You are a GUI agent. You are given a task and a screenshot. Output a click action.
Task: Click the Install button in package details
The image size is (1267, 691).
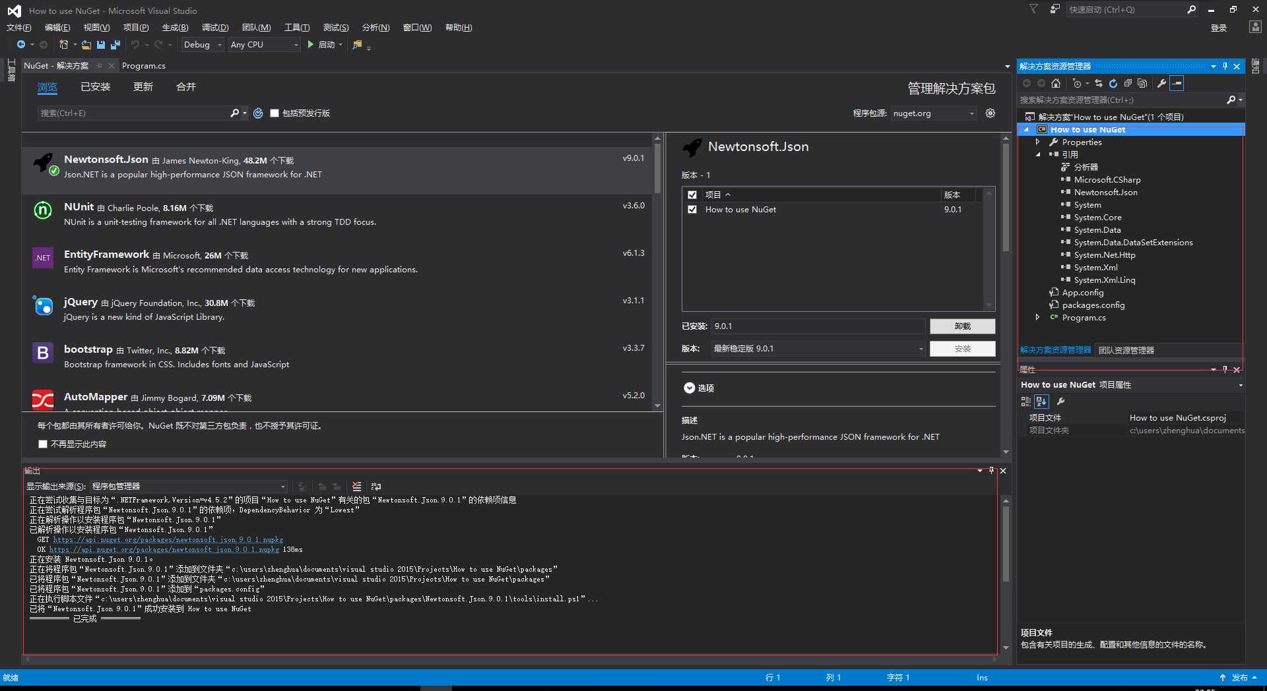point(962,349)
